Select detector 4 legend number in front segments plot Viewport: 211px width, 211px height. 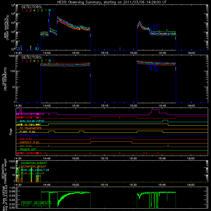click(x=34, y=11)
